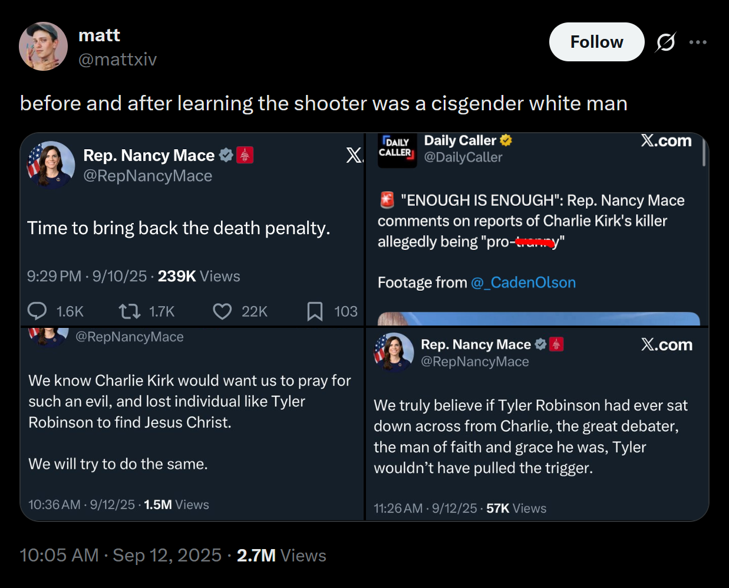Click the bookmark icon showing 103

pyautogui.click(x=315, y=311)
